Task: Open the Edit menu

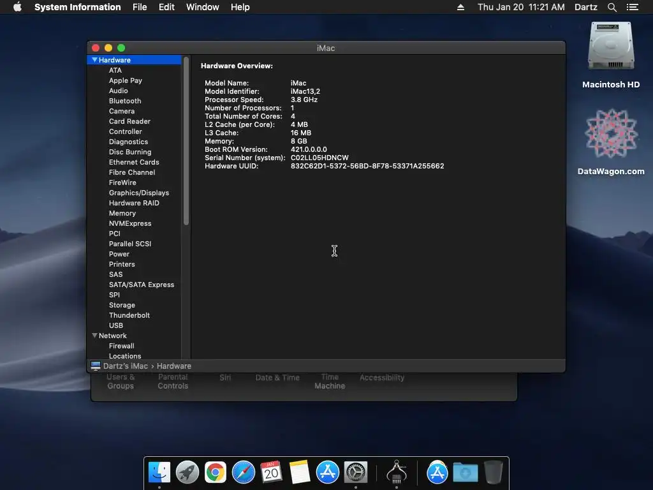Action: pyautogui.click(x=166, y=7)
